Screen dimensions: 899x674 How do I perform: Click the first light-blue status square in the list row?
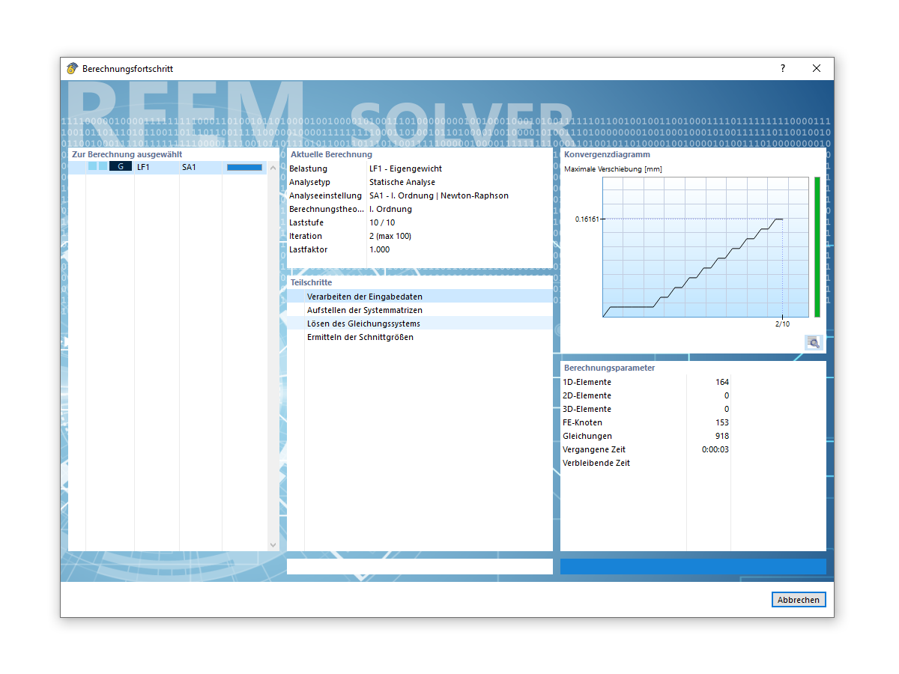click(93, 166)
